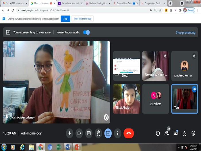
Task: Click Share this tab instead button
Action: 82,19
